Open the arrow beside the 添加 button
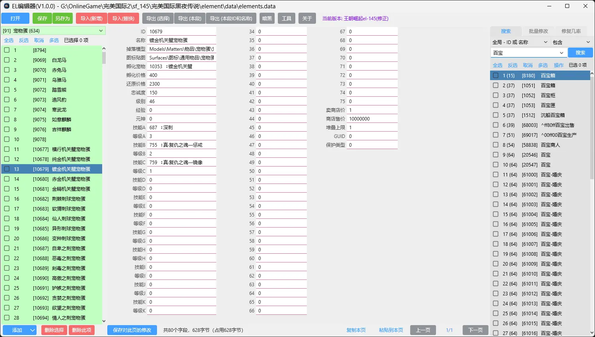The image size is (595, 337). [x=33, y=330]
